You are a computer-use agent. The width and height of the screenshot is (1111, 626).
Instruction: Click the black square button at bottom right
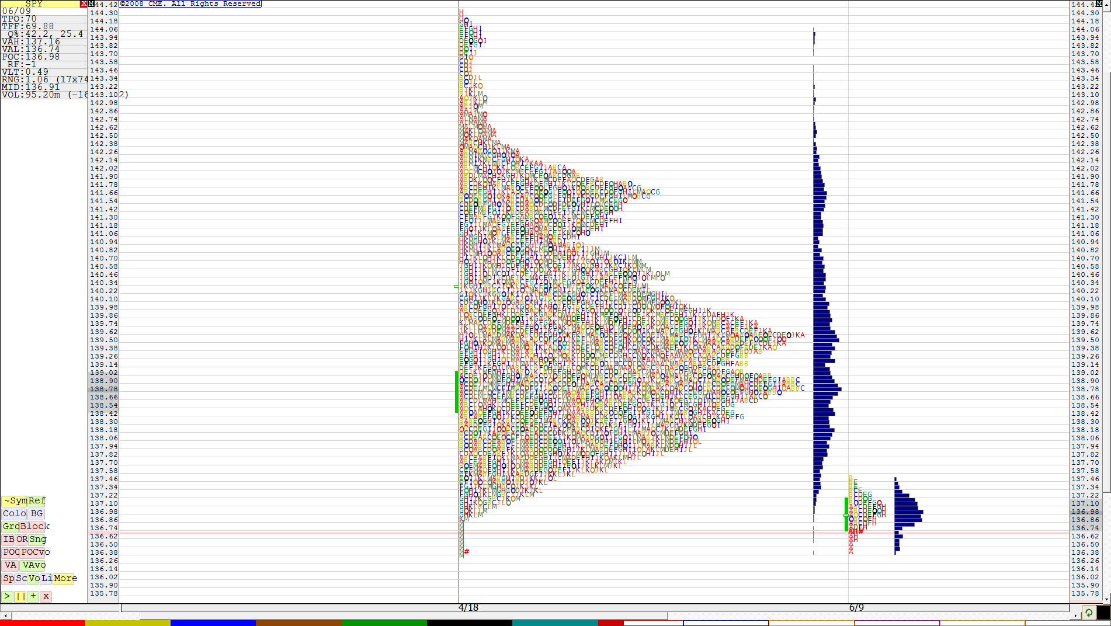point(1103,613)
